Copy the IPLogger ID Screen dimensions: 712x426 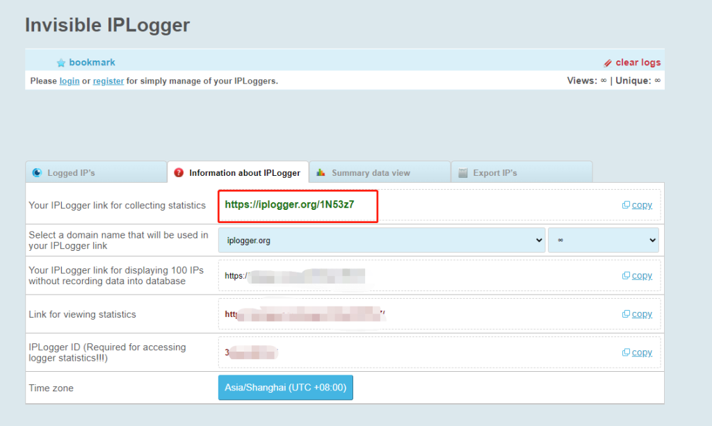point(642,352)
